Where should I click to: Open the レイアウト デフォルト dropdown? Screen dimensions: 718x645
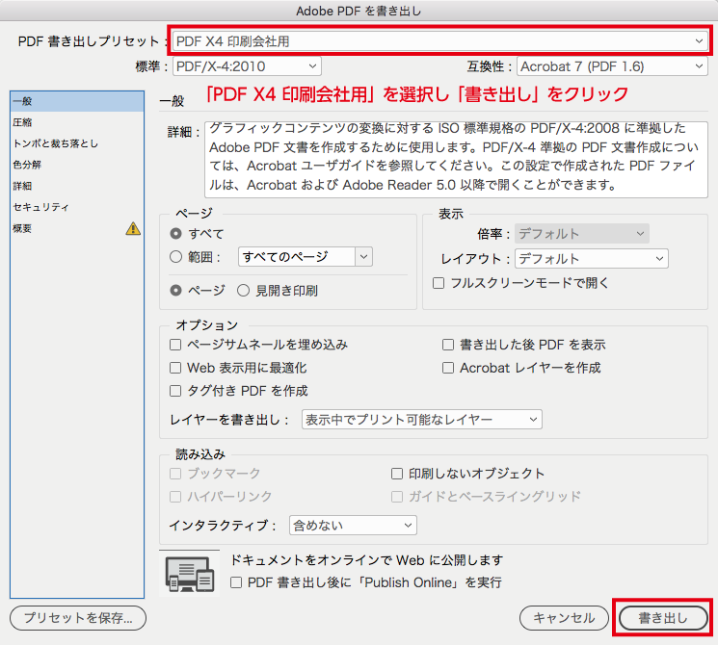(591, 258)
